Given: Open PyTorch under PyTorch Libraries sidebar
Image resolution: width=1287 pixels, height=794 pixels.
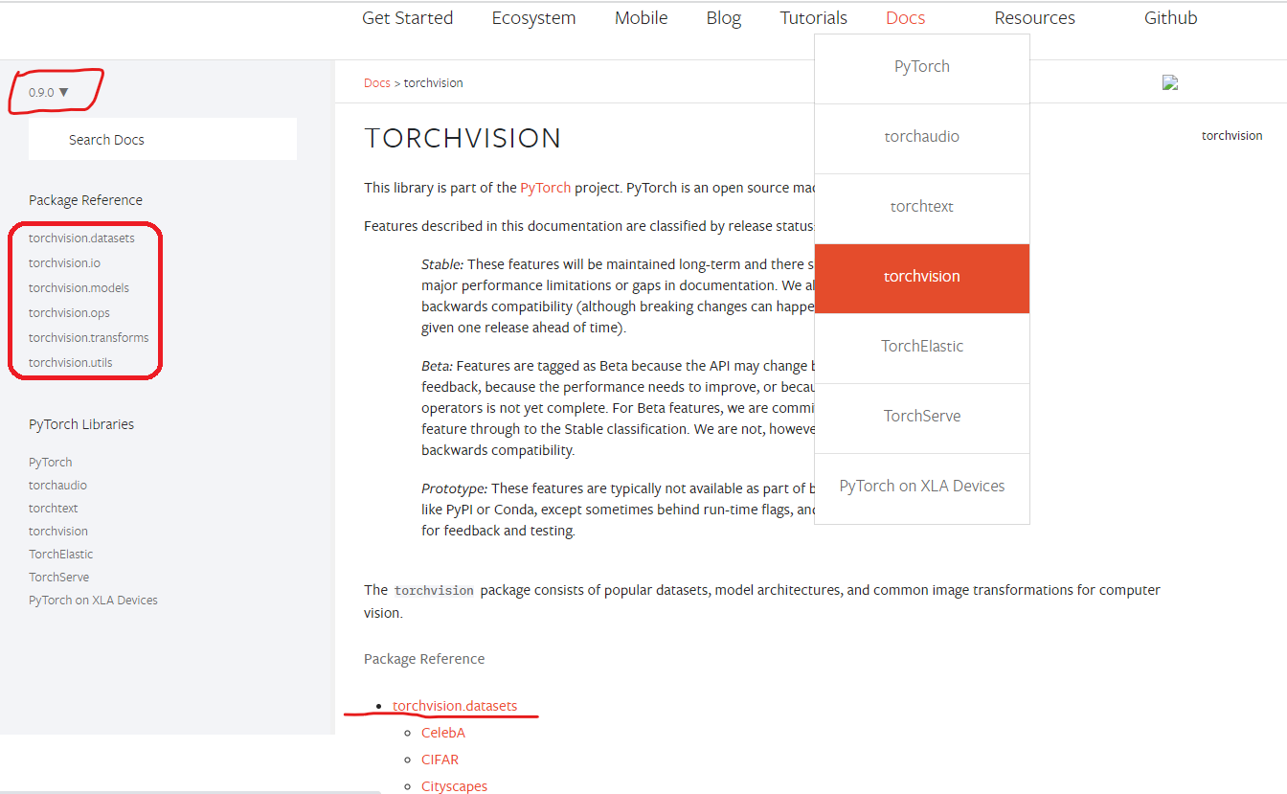Looking at the screenshot, I should pos(50,463).
